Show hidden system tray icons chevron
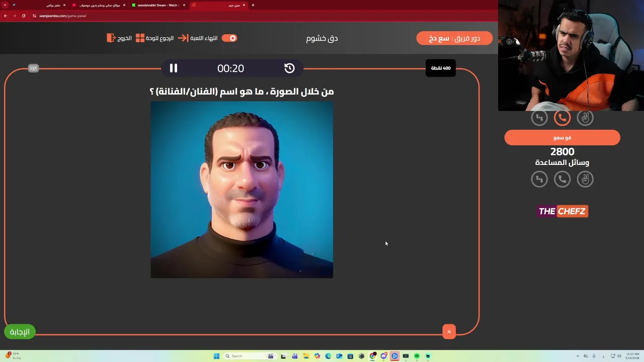Viewport: 644px width, 362px height. 578,356
